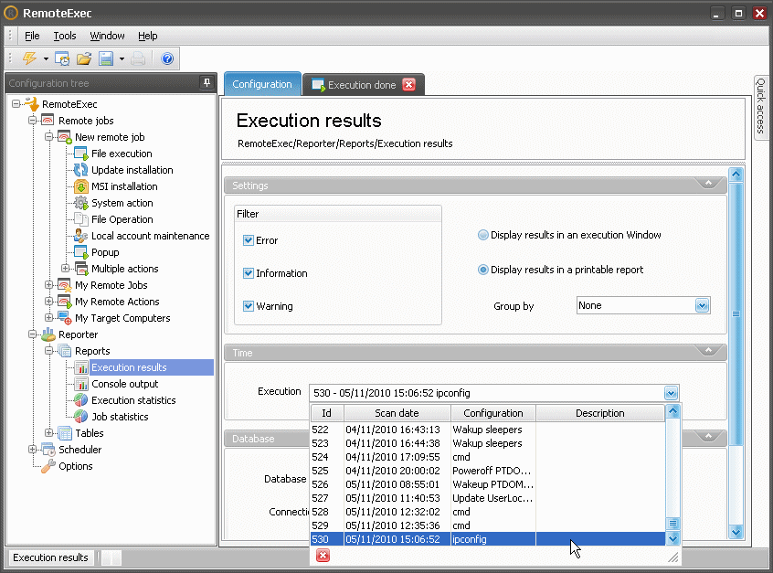Screen dimensions: 773x573
Task: Open the Group by dropdown
Action: pyautogui.click(x=702, y=306)
